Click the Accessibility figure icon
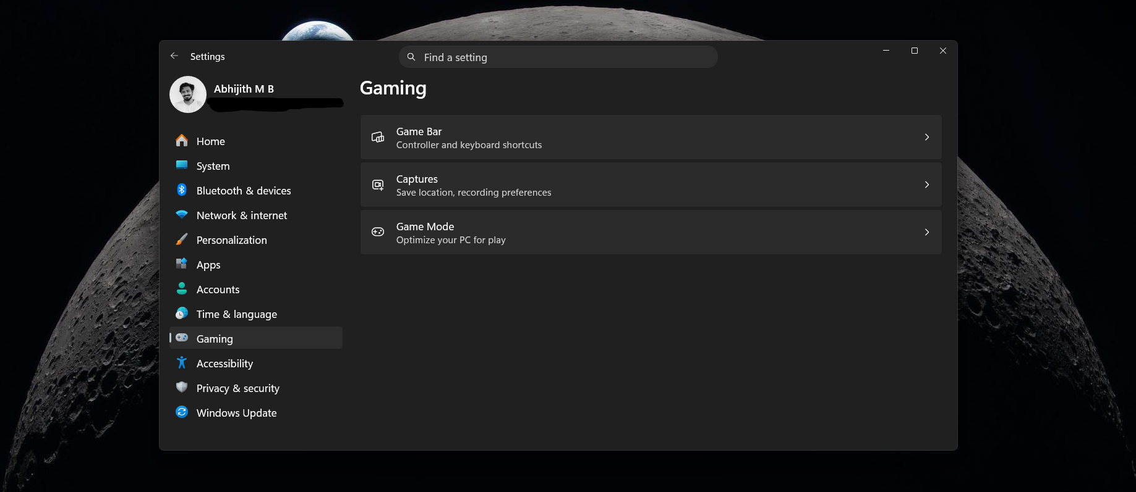1136x492 pixels. point(182,362)
